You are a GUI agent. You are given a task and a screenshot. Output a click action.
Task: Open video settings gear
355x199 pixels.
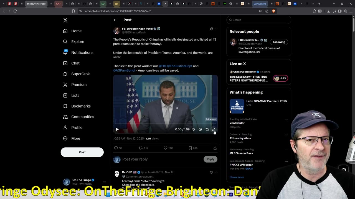(200, 129)
